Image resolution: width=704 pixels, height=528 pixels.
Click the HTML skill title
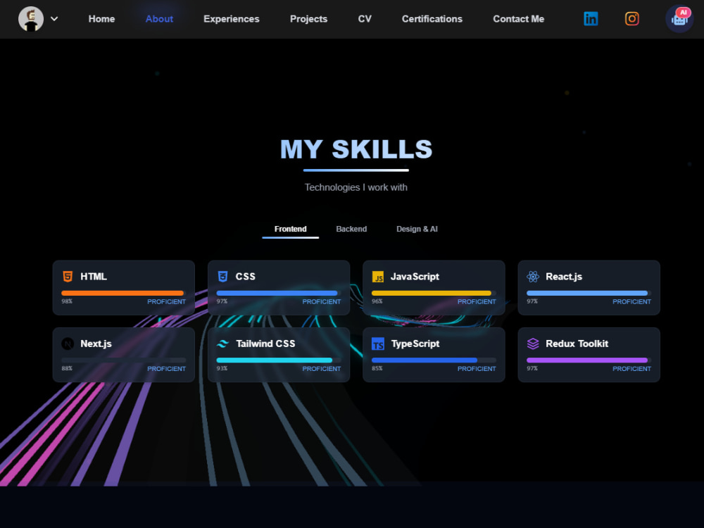(x=94, y=277)
